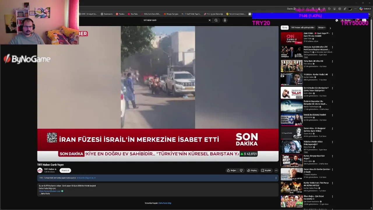The image size is (373, 210).
Task: Click the video title 'TRT Haber Canlı Yayın'
Action: (x=50, y=165)
